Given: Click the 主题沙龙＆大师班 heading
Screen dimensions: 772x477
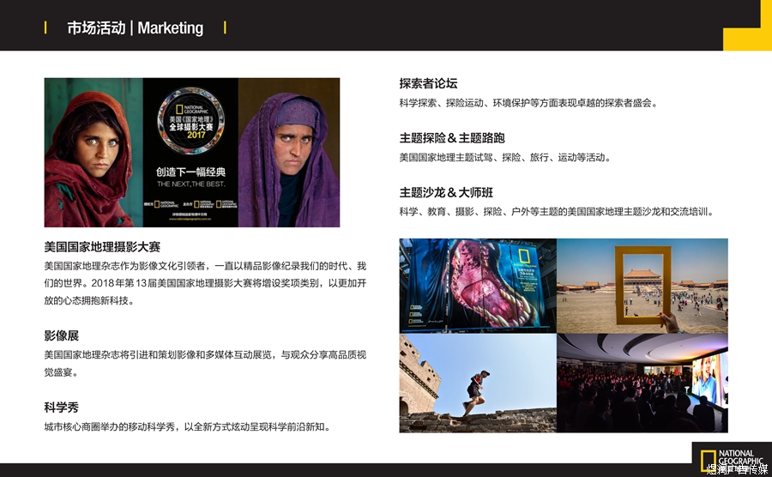Looking at the screenshot, I should 446,192.
